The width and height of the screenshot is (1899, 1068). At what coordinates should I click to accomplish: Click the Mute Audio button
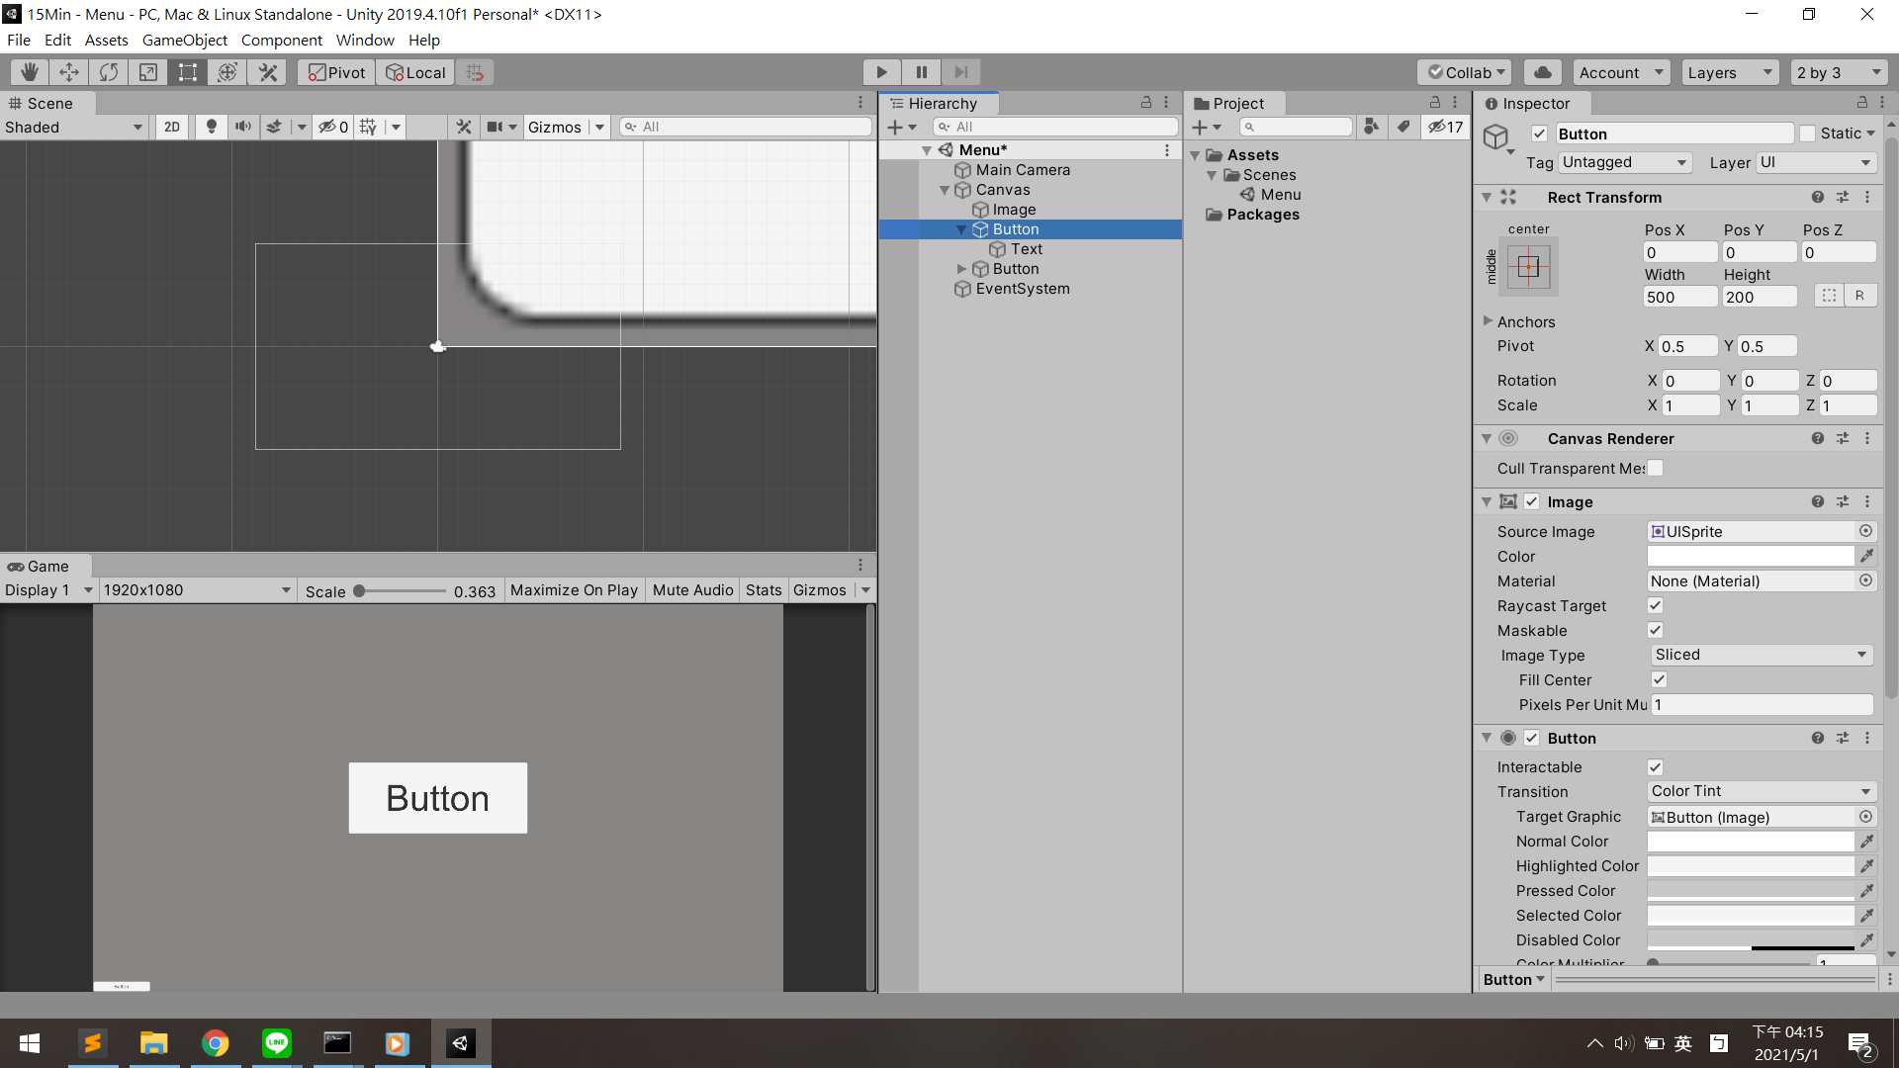pos(692,590)
